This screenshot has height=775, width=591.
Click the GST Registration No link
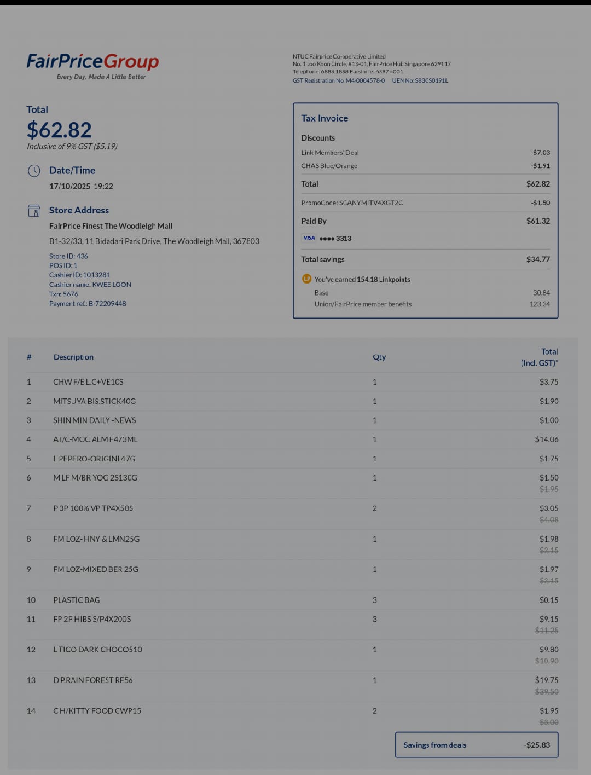[339, 80]
